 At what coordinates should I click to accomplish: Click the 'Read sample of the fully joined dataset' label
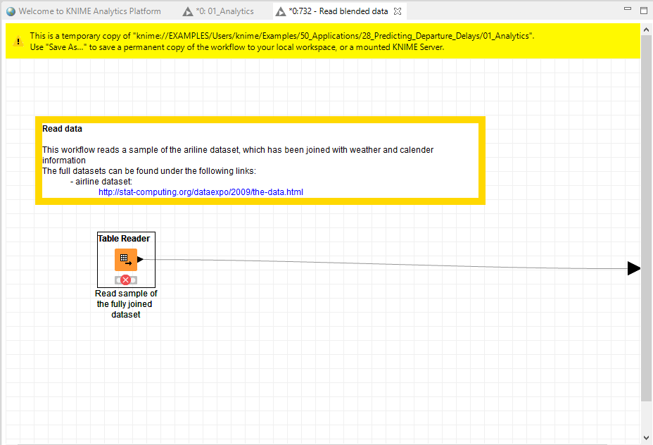126,303
